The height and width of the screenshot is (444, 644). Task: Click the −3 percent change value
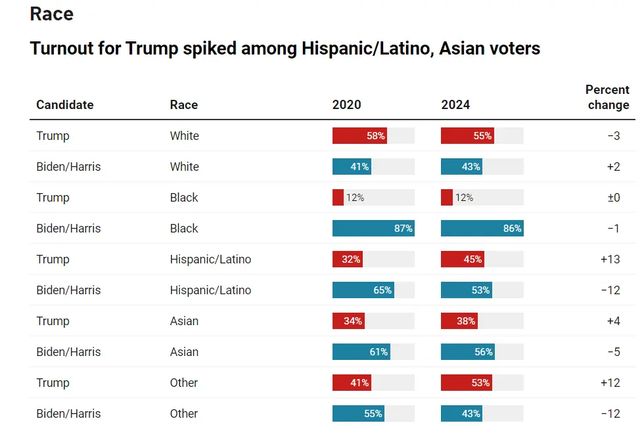613,136
